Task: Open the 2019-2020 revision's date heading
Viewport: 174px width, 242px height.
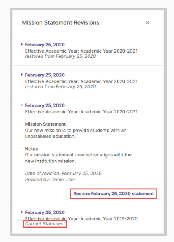Action: coord(45,212)
